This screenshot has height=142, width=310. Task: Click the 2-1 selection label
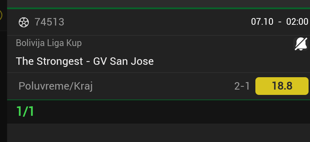[242, 86]
